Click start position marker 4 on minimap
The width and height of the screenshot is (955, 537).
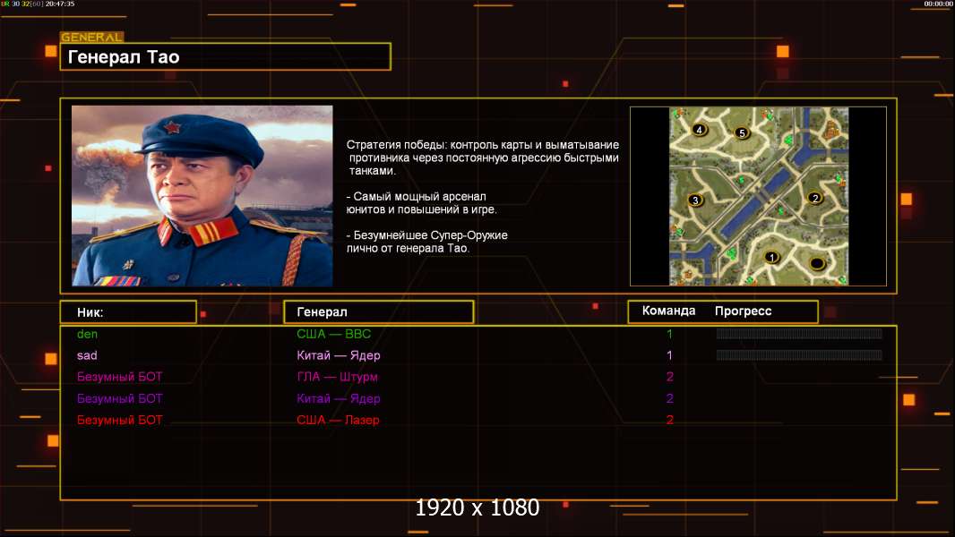click(x=699, y=130)
